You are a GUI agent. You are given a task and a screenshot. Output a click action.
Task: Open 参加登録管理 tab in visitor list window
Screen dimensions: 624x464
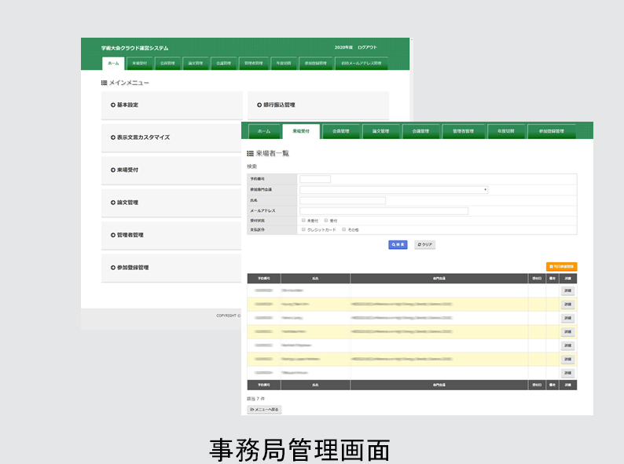(x=552, y=131)
